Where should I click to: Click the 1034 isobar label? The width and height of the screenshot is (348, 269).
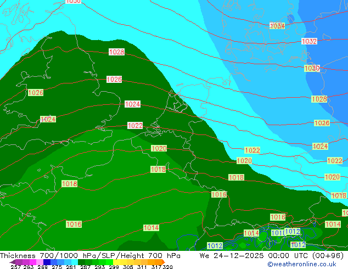pyautogui.click(x=277, y=26)
